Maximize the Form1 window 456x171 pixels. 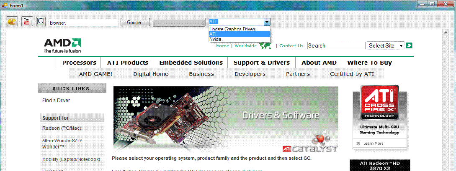pos(432,3)
